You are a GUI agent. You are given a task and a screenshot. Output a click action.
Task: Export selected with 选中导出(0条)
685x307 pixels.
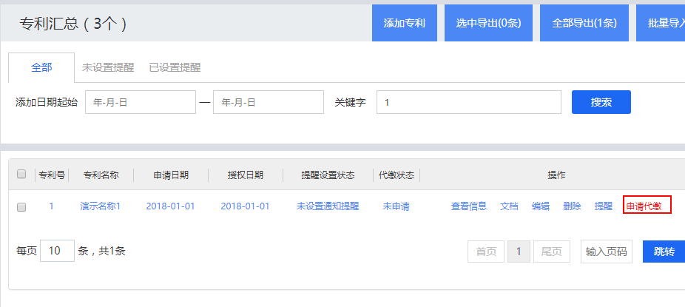[488, 23]
